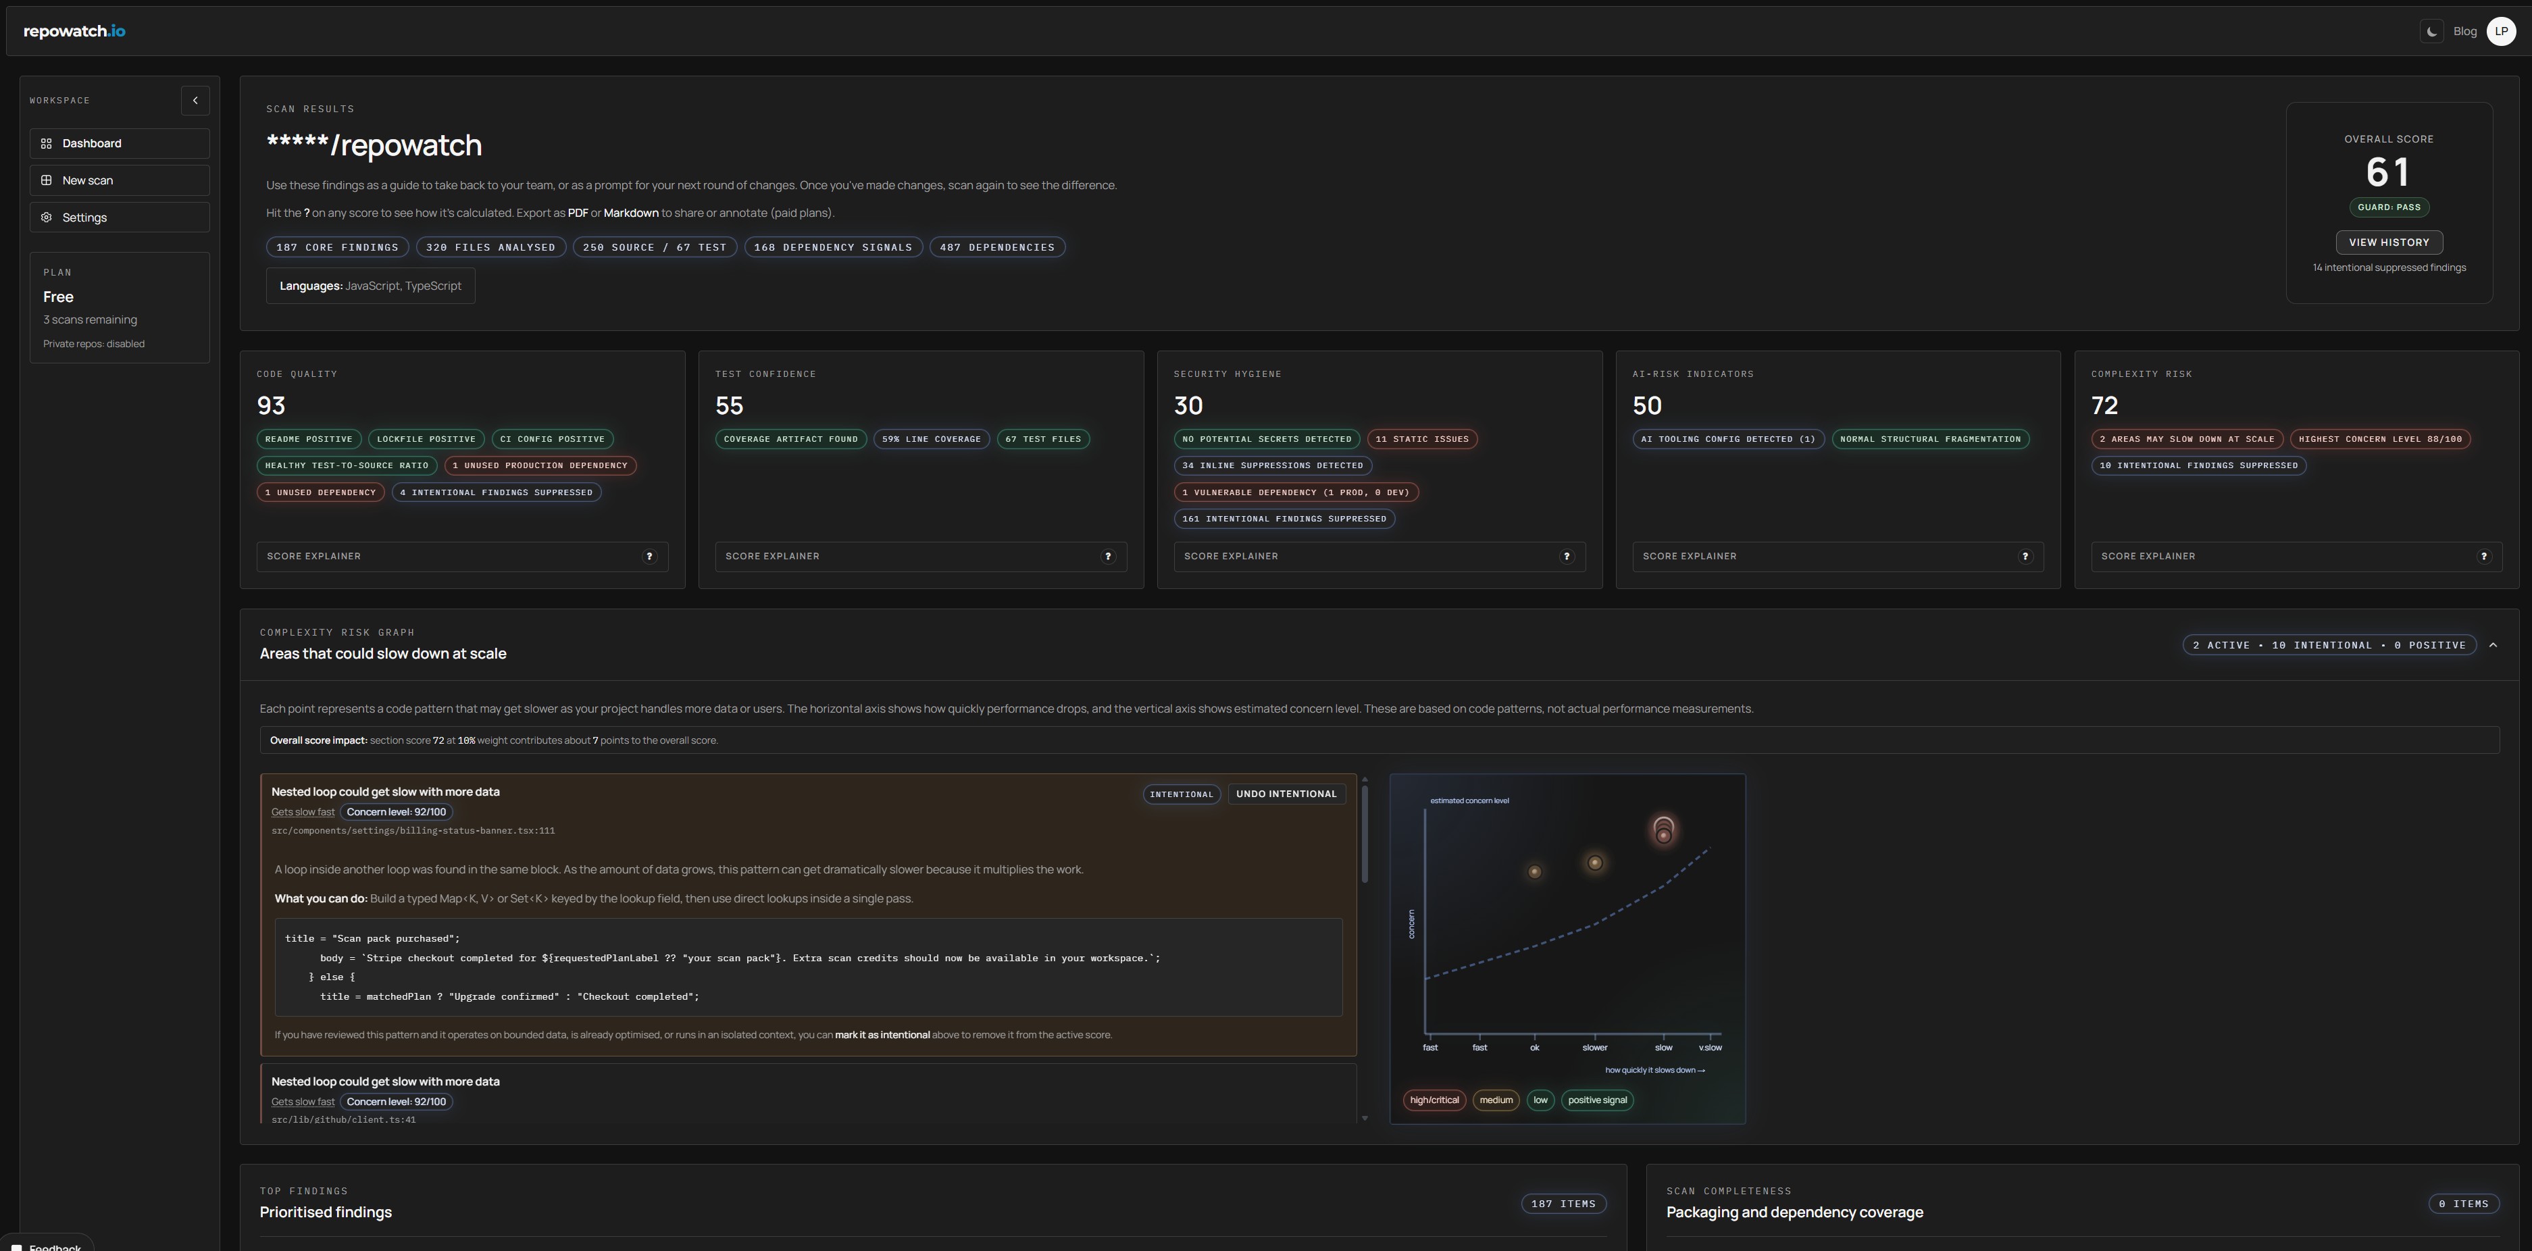Screen dimensions: 2532x1251
Task: Click the Highest Concern Level 88/100 tag
Action: click(x=2379, y=439)
